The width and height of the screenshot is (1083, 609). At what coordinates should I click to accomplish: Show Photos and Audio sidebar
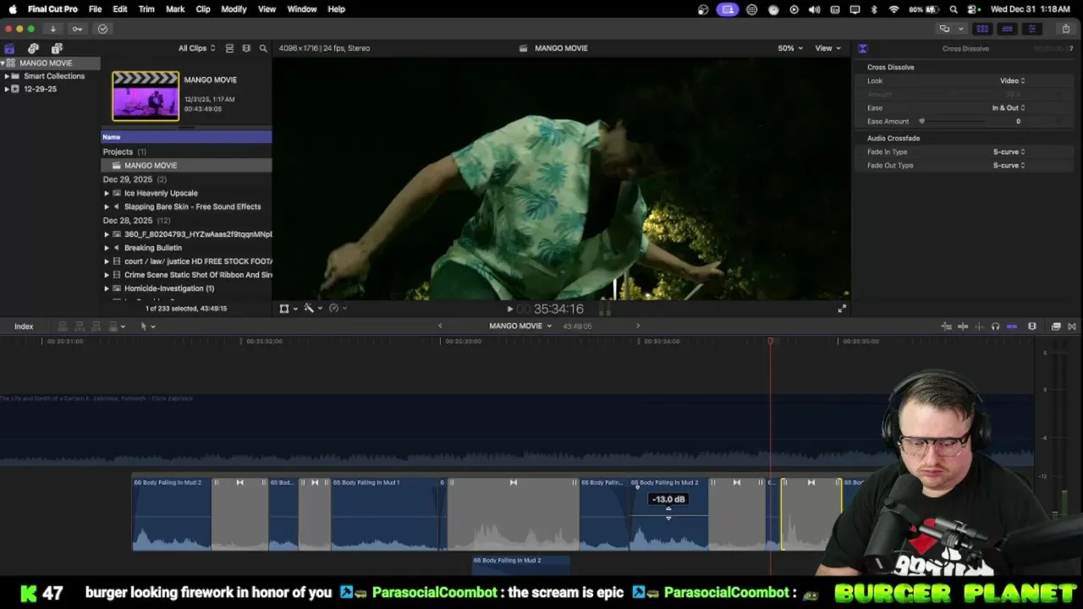(x=33, y=48)
